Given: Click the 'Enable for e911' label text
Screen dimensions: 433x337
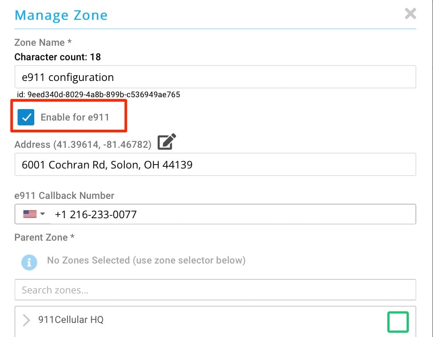Looking at the screenshot, I should pyautogui.click(x=75, y=117).
